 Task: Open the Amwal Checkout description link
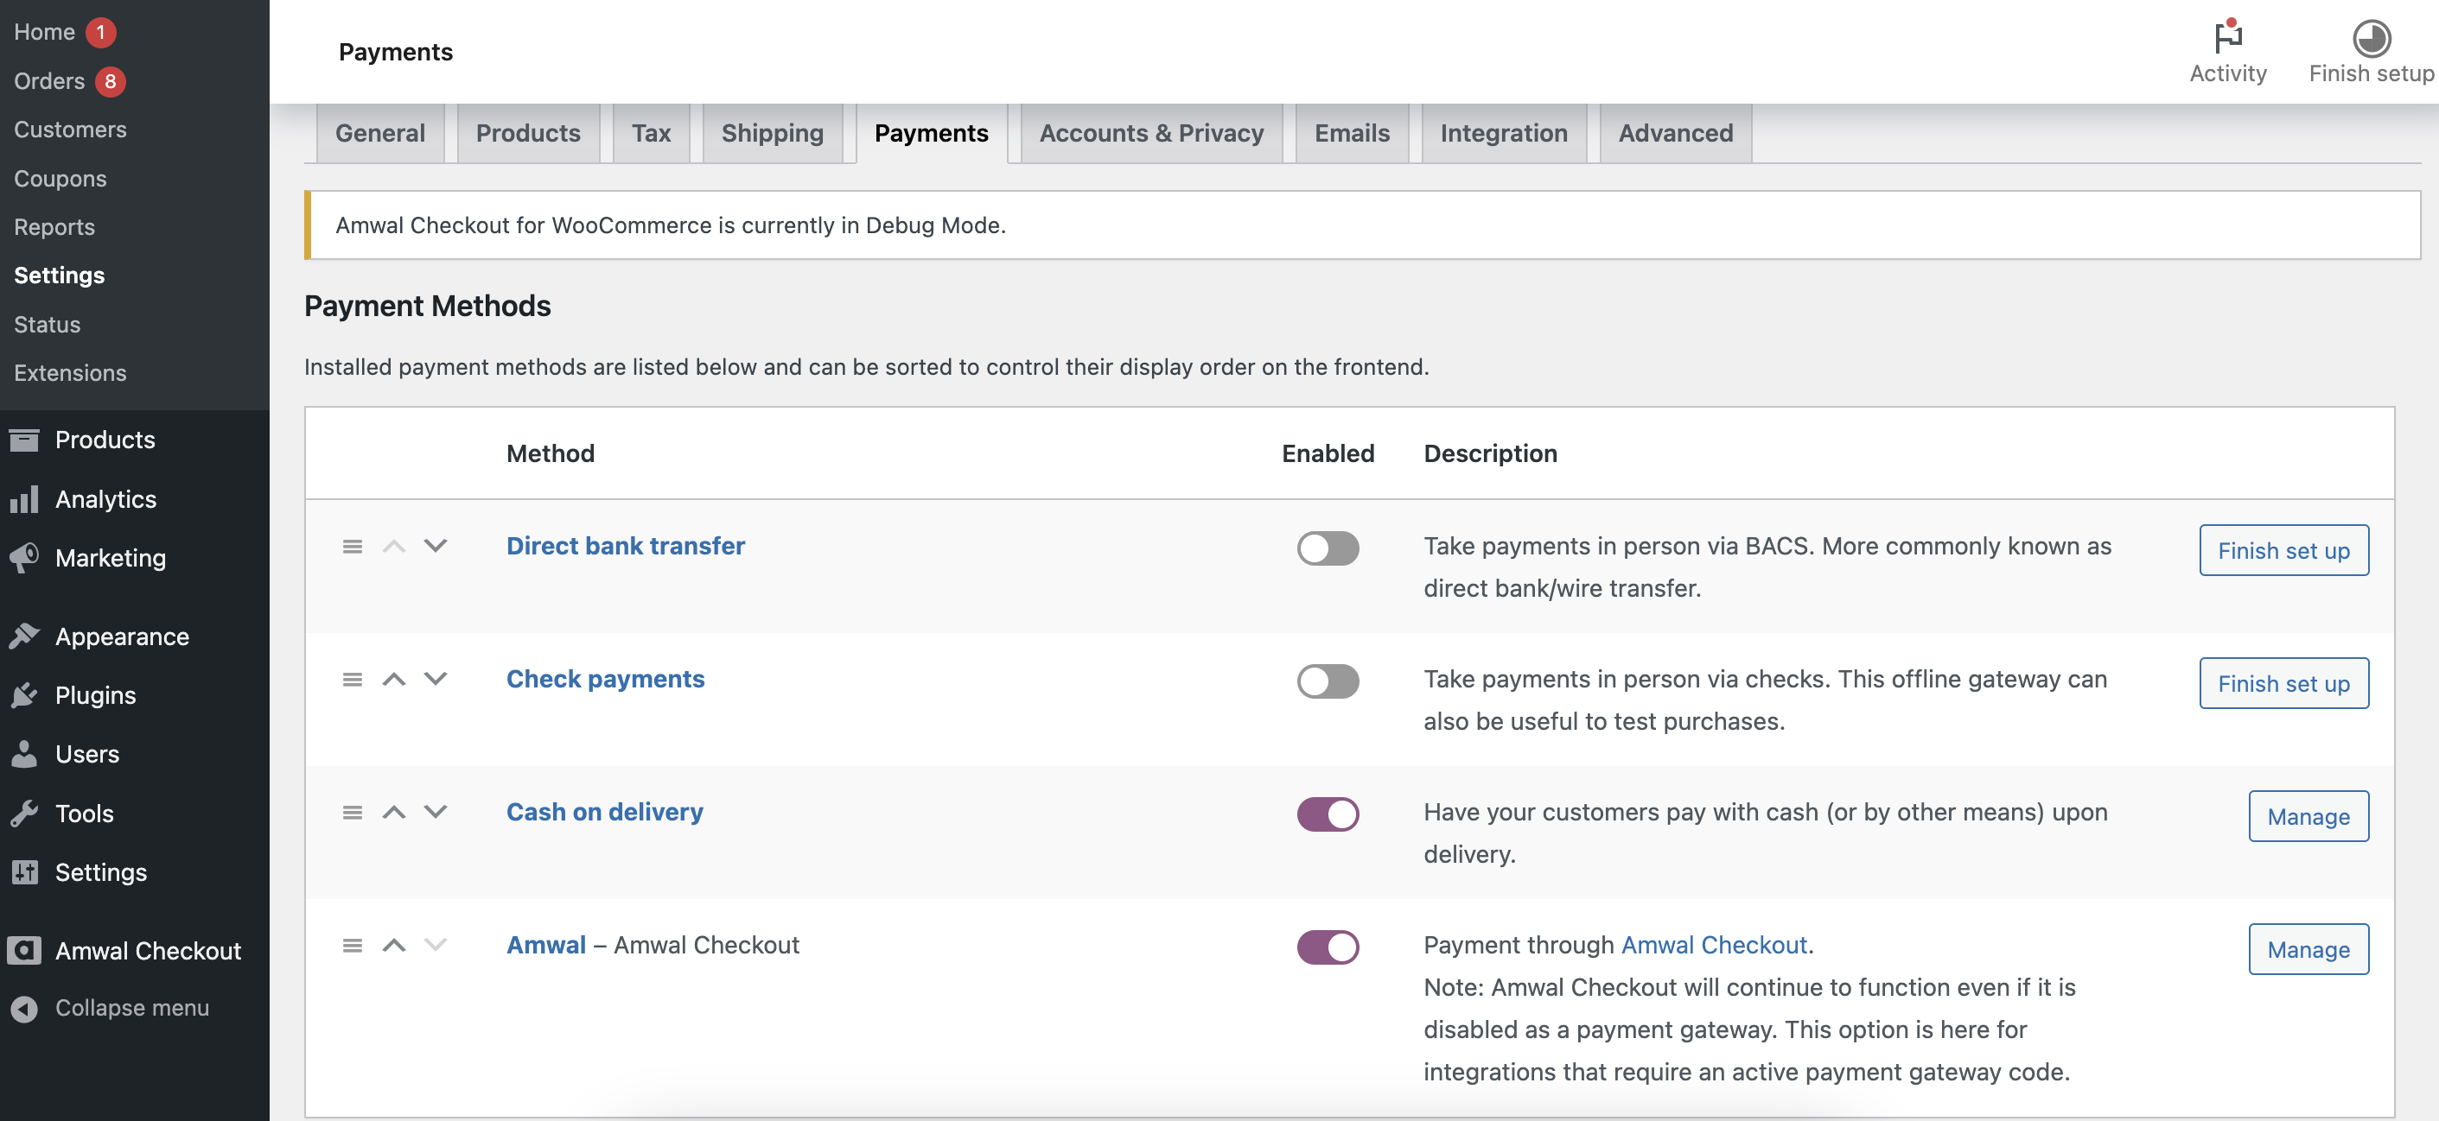(1714, 945)
